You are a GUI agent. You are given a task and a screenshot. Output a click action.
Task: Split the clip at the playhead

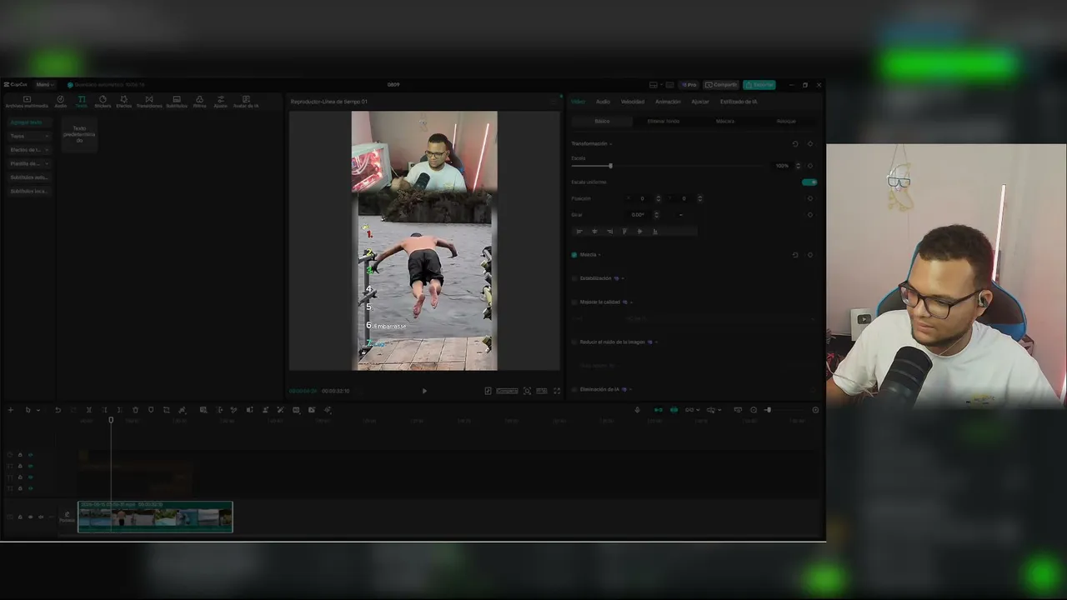[88, 410]
